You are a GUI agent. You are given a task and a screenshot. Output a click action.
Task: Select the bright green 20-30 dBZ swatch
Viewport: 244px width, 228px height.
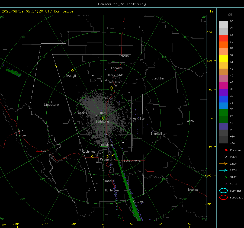(x=223, y=113)
